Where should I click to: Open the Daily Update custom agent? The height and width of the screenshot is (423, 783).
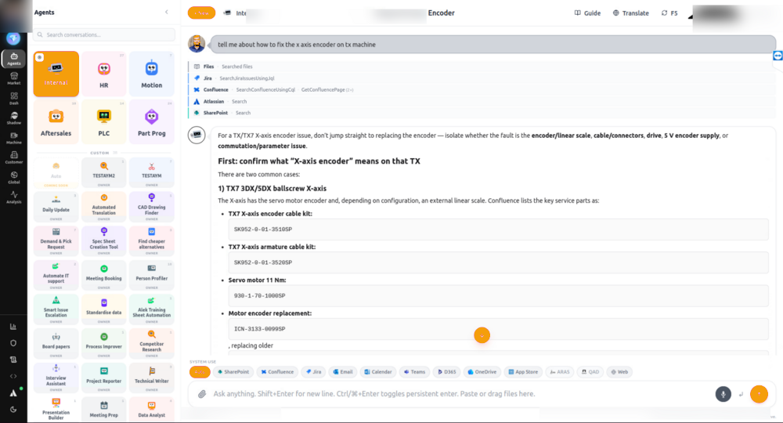56,206
